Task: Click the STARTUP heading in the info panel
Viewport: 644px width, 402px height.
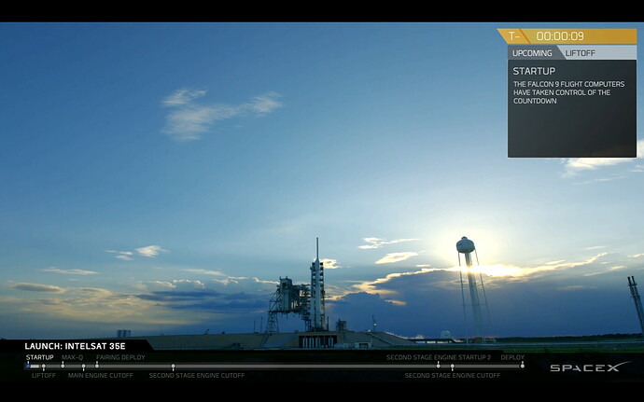Action: click(x=534, y=71)
